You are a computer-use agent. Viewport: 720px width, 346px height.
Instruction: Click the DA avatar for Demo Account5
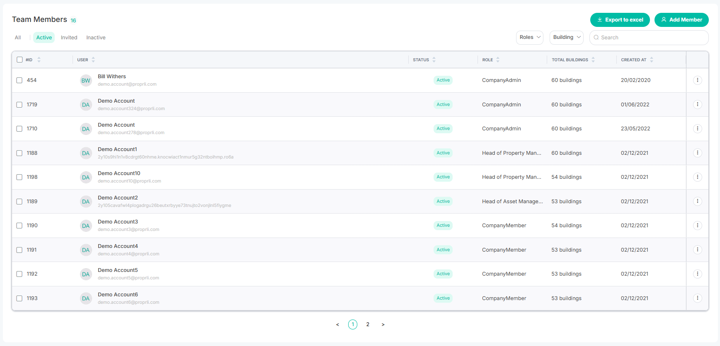pos(86,274)
